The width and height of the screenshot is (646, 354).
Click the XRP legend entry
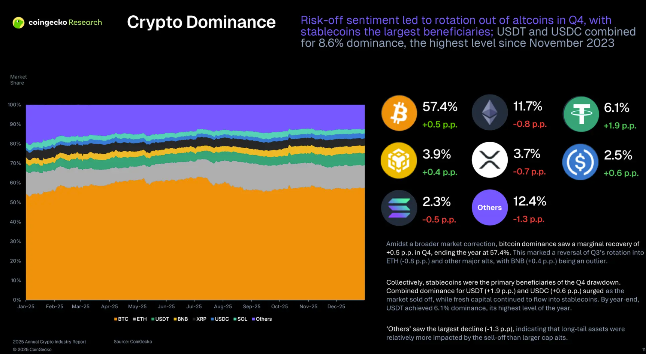tap(199, 319)
